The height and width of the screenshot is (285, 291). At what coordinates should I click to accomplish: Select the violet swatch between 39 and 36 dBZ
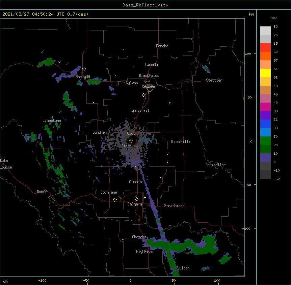point(265,115)
